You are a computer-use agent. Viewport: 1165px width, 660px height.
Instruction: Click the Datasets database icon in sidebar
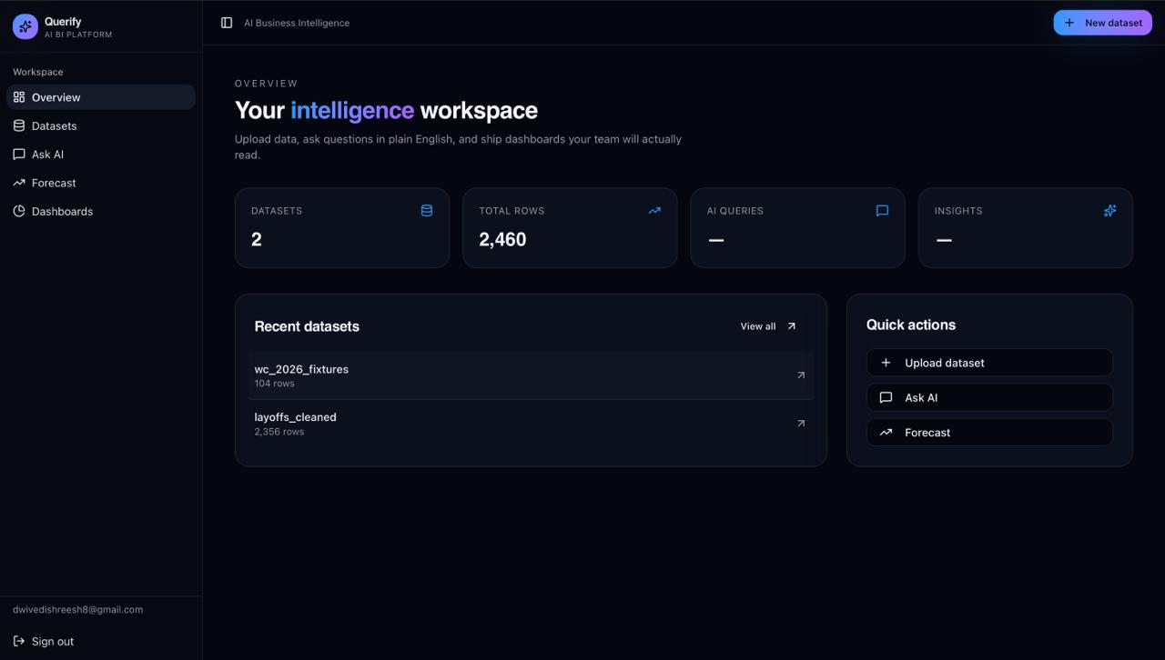click(x=19, y=125)
